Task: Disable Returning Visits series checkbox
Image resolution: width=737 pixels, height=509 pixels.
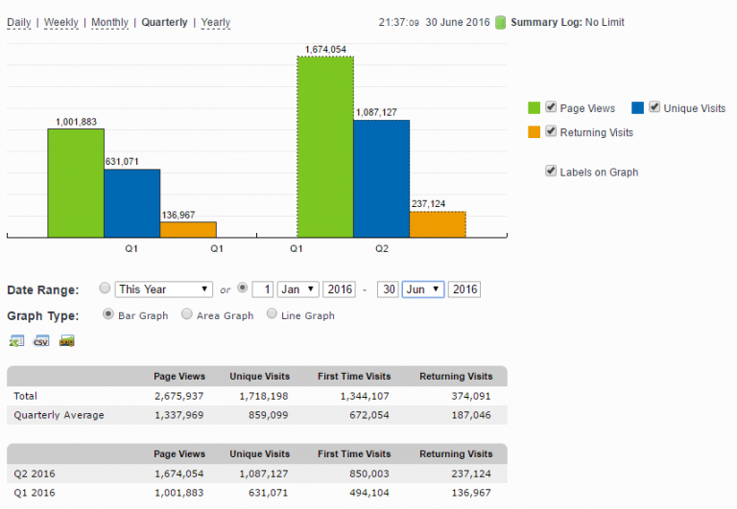Action: [551, 131]
